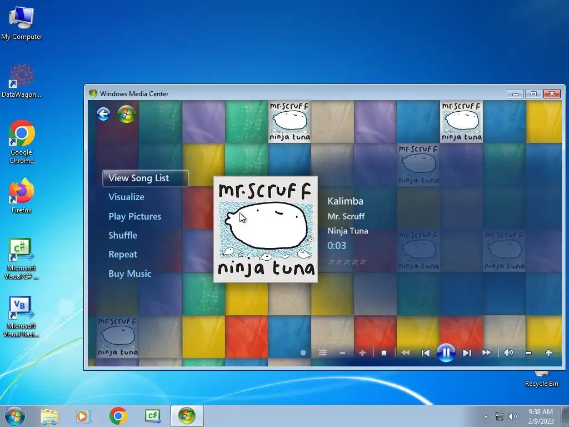The height and width of the screenshot is (427, 569).
Task: Toggle Shuffle mode
Action: [123, 235]
